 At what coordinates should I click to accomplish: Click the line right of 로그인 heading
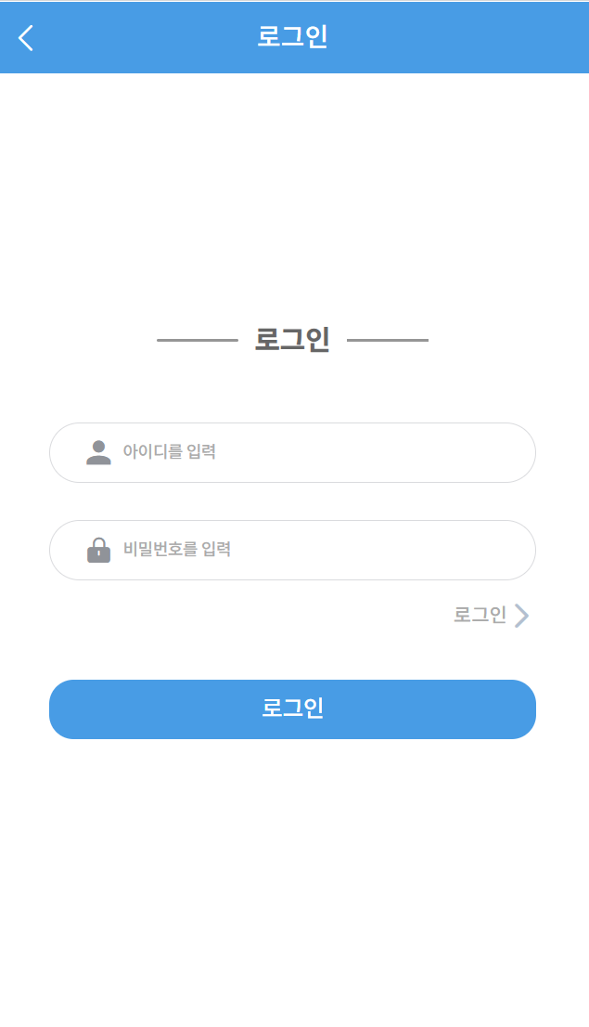[388, 340]
